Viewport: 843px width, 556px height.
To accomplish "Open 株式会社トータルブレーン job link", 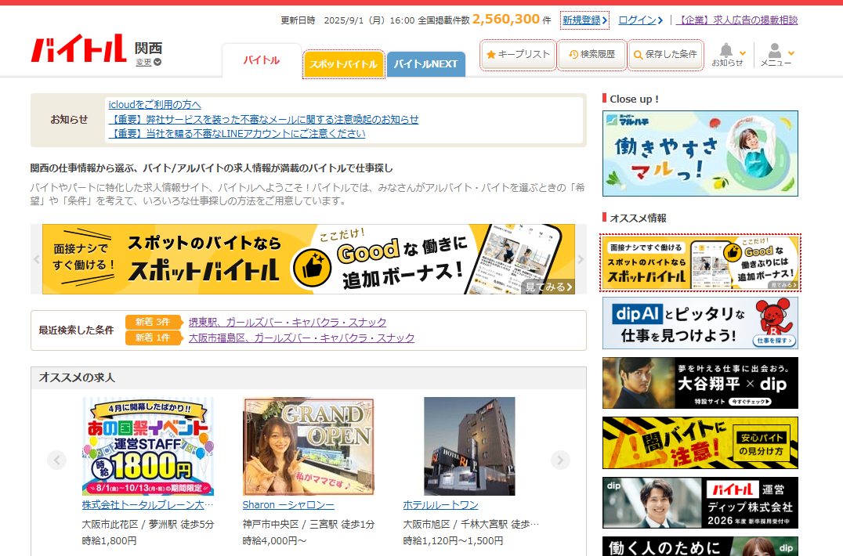I will pyautogui.click(x=148, y=505).
